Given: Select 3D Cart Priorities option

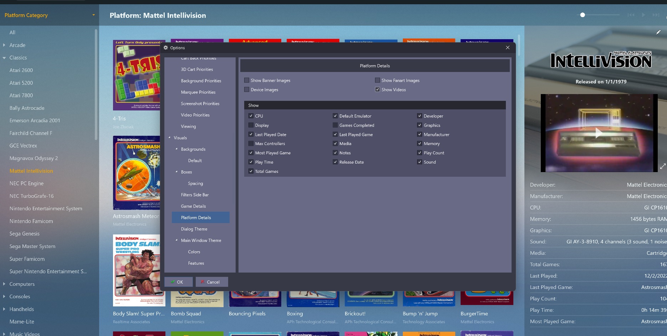Looking at the screenshot, I should [197, 69].
